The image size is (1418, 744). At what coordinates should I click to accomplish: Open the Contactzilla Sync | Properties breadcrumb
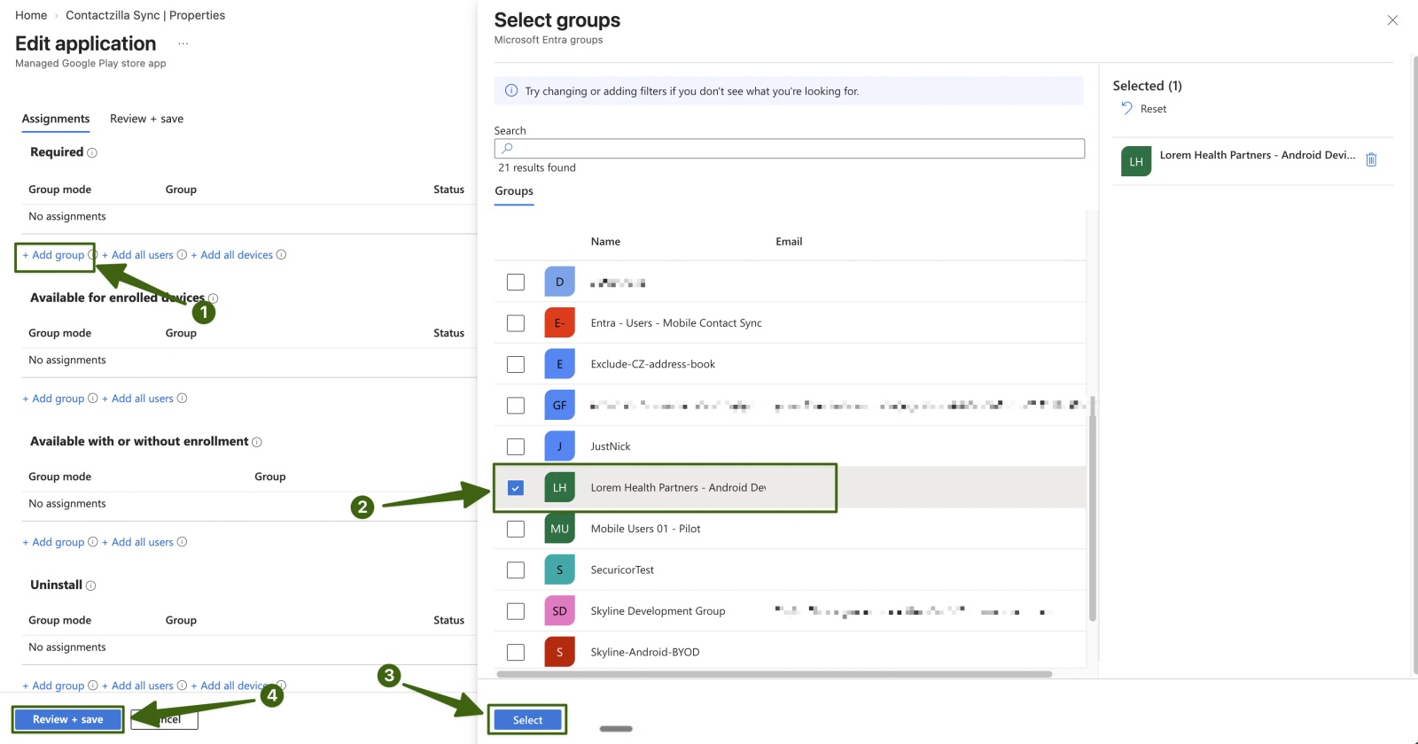click(145, 15)
